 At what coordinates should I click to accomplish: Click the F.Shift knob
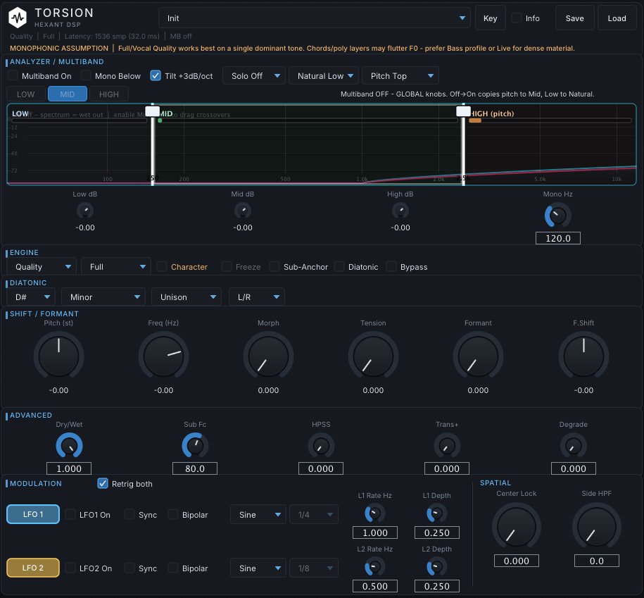pyautogui.click(x=583, y=356)
